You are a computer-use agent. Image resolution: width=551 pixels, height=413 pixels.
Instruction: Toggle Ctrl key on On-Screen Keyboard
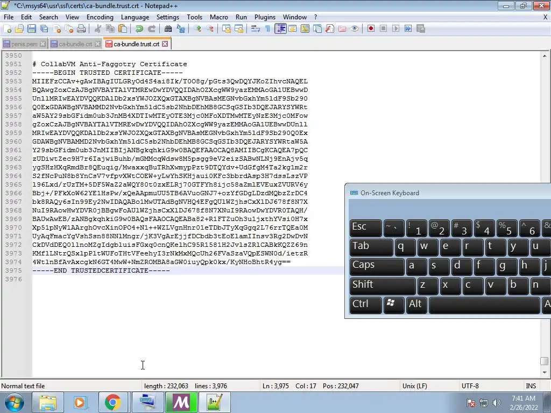click(x=366, y=305)
